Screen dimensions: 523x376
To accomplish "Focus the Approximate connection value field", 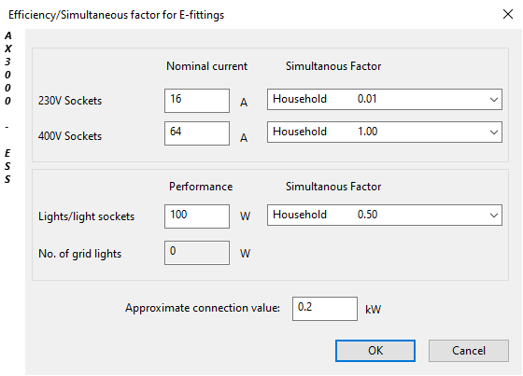I will (x=325, y=309).
